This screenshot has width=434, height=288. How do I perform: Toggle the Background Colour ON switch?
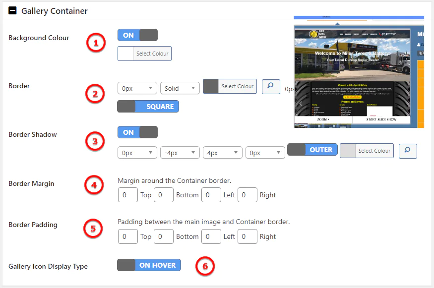137,35
